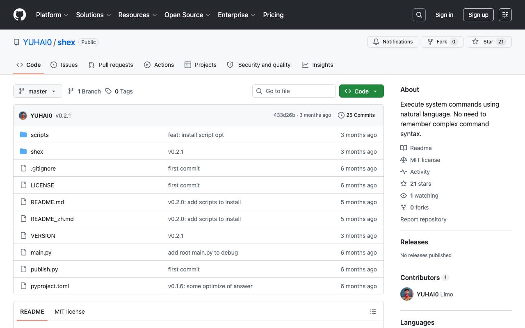Click Report repository link
Image resolution: width=525 pixels, height=328 pixels.
tap(423, 219)
